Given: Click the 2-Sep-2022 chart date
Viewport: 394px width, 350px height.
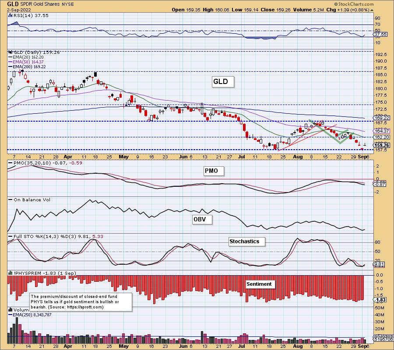Looking at the screenshot, I should 19,10.
